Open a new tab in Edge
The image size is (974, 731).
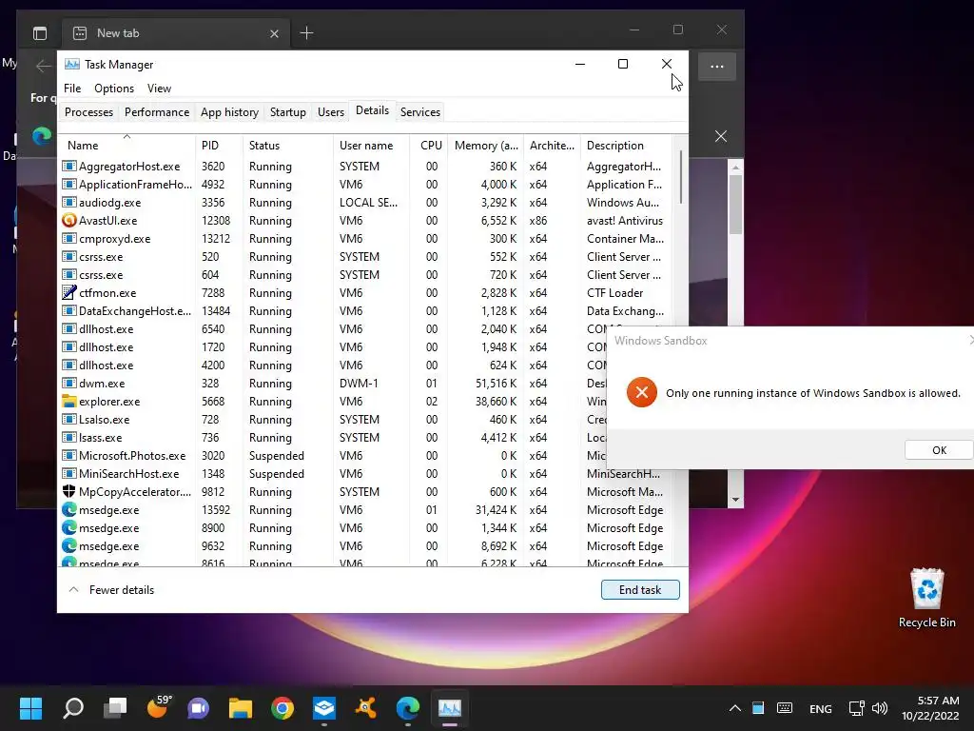tap(306, 33)
